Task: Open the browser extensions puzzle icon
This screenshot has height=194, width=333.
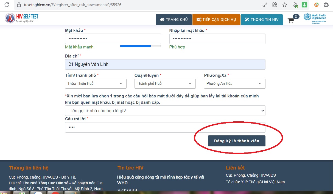Action: (326, 5)
